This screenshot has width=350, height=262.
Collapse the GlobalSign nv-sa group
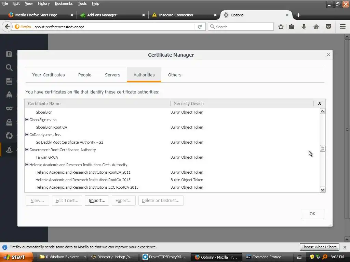click(x=27, y=120)
